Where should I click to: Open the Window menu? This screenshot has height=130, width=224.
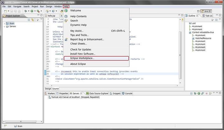58,7
